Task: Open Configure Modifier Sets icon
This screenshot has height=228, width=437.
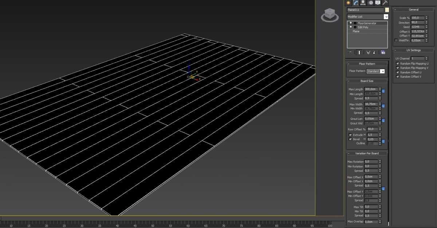Action: click(383, 52)
